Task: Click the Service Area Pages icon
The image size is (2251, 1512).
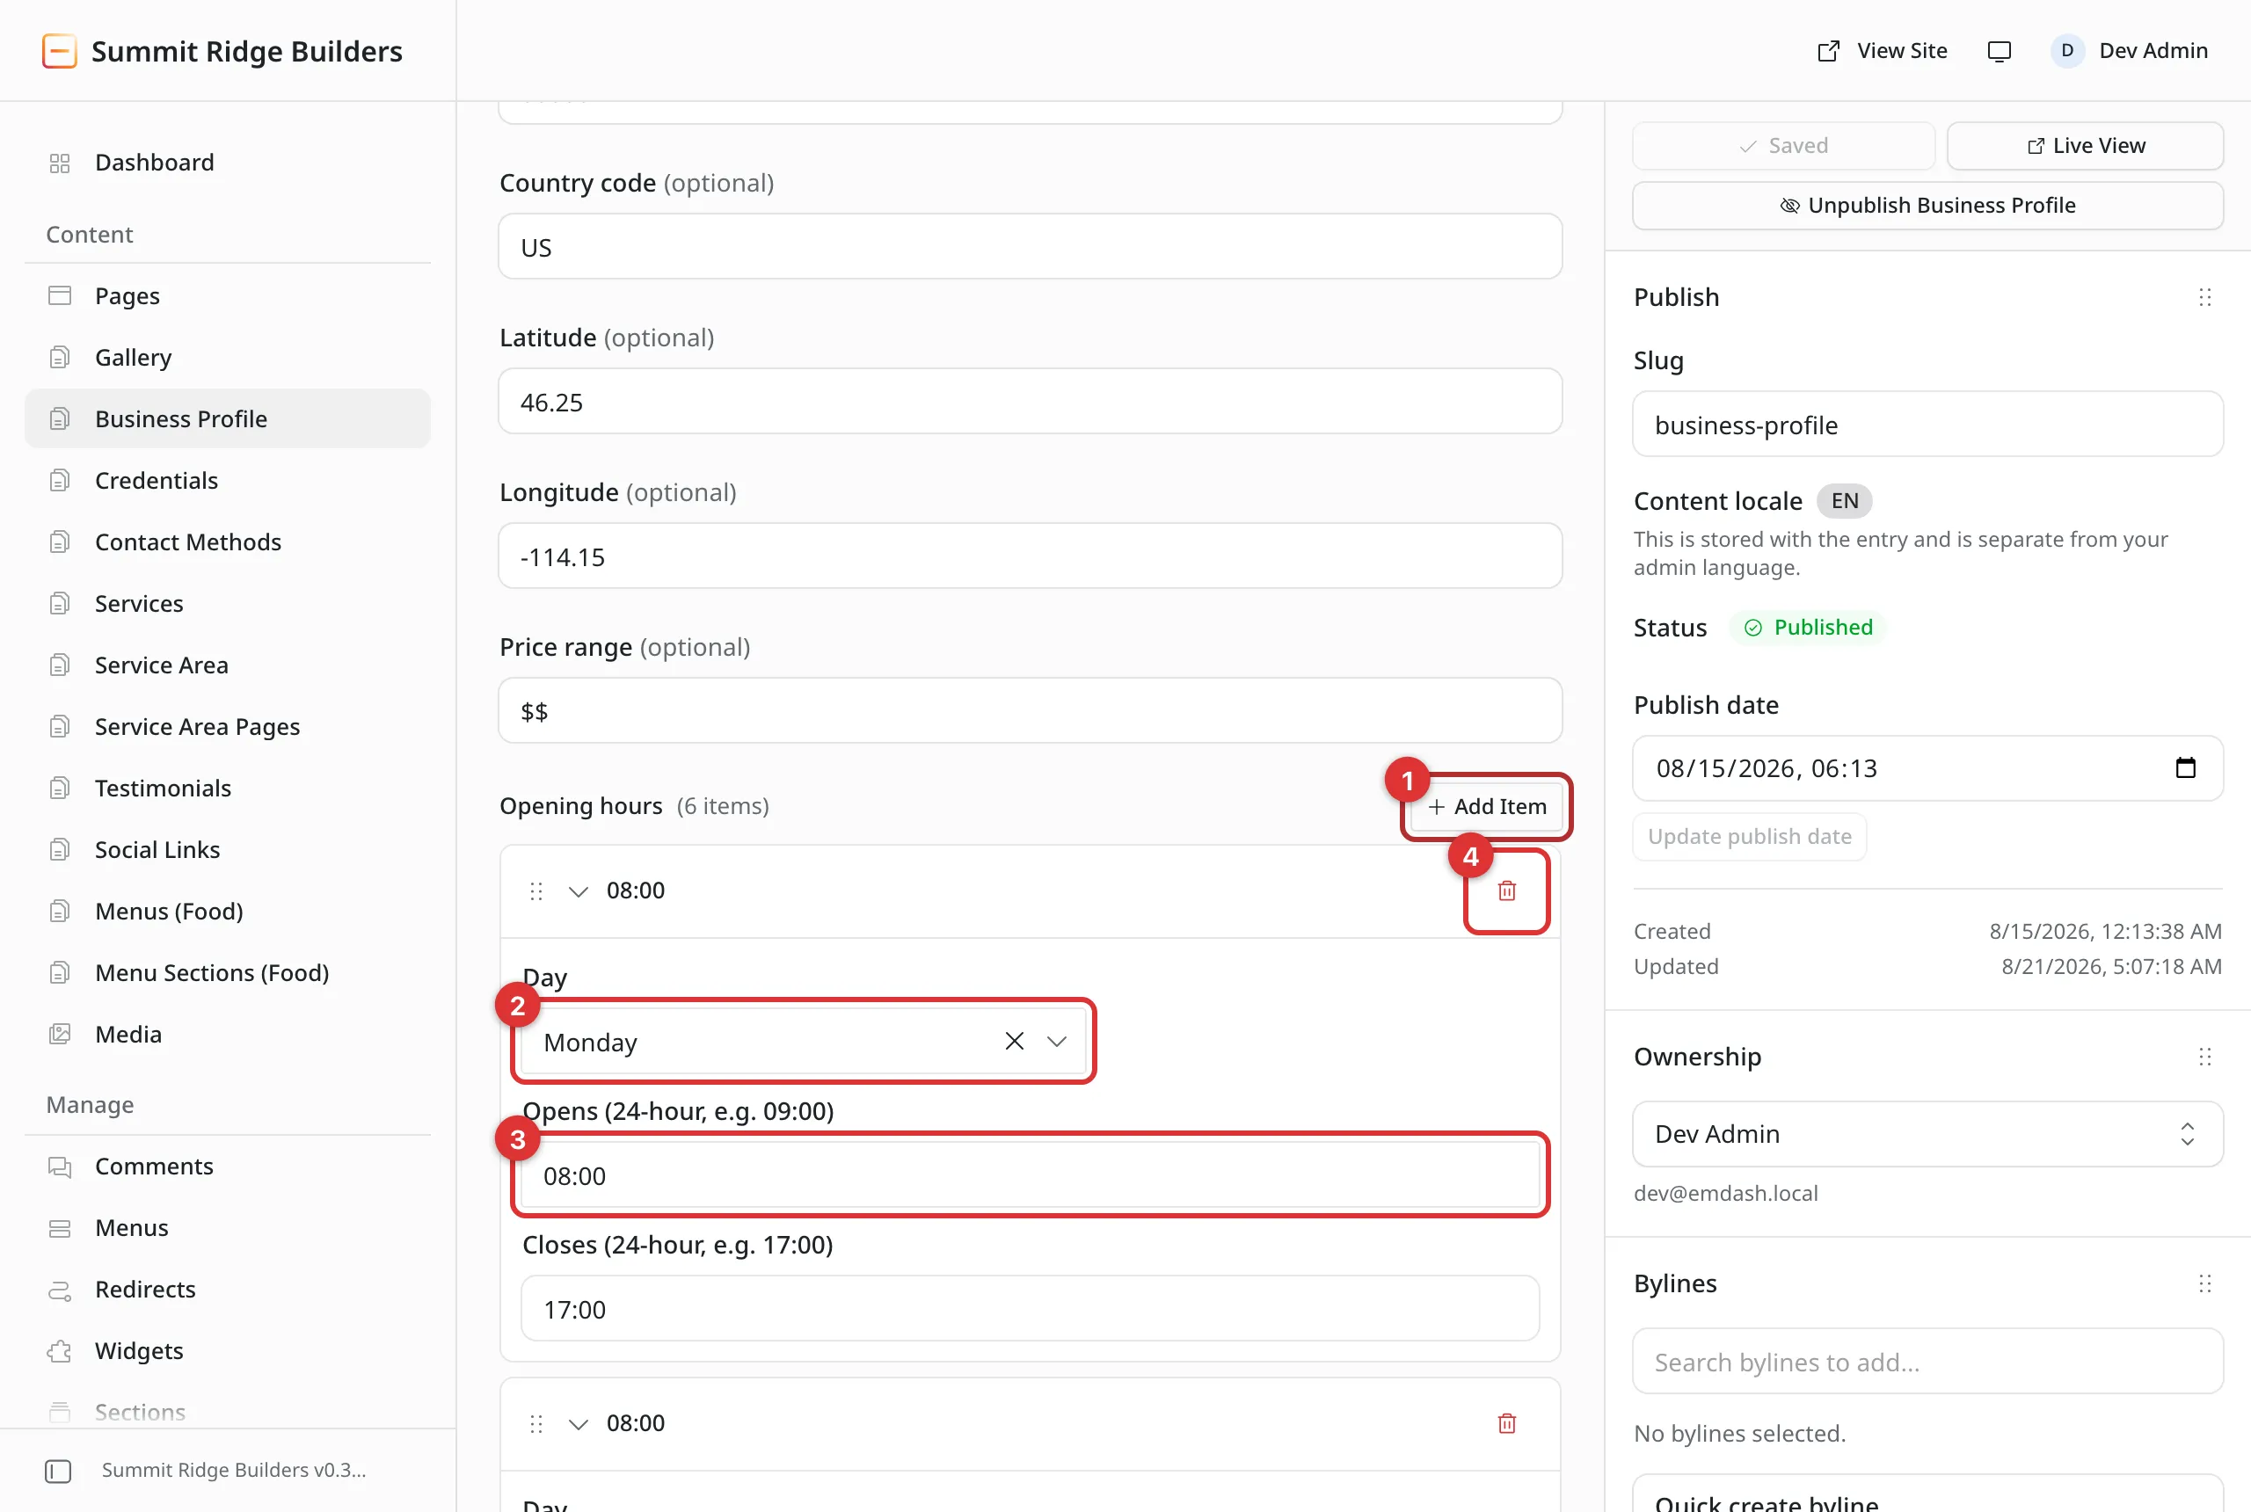Action: pos(60,727)
